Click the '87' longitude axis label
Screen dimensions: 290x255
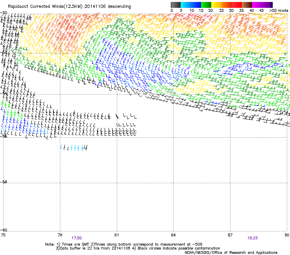pyautogui.click(x=230, y=235)
